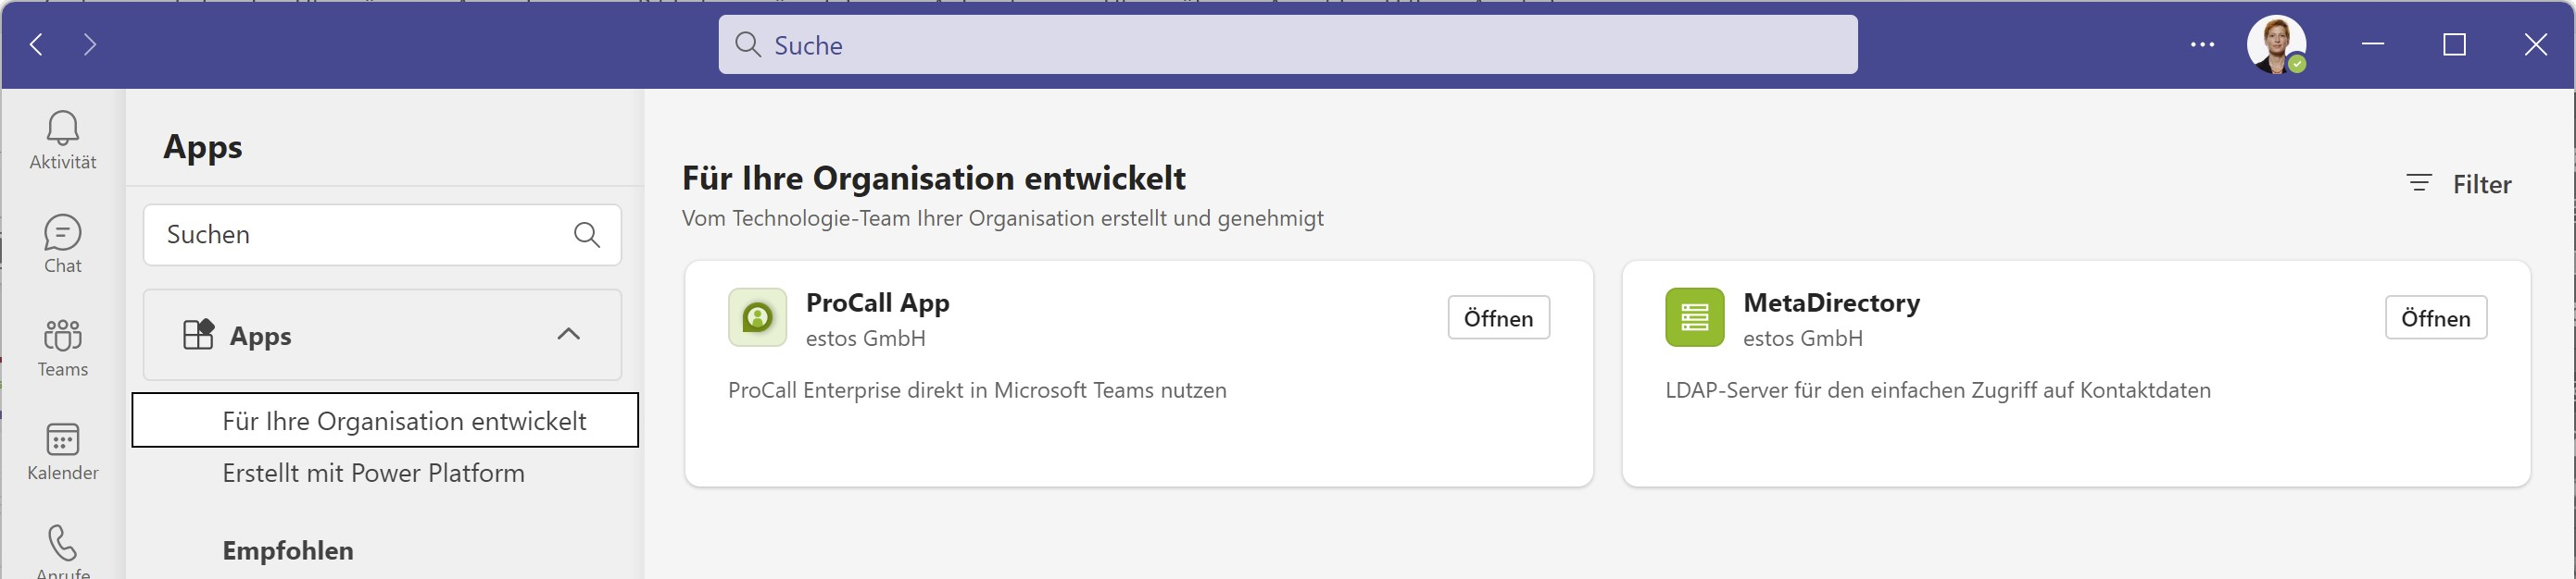Click the Suchen field in Apps panel

tap(360, 235)
